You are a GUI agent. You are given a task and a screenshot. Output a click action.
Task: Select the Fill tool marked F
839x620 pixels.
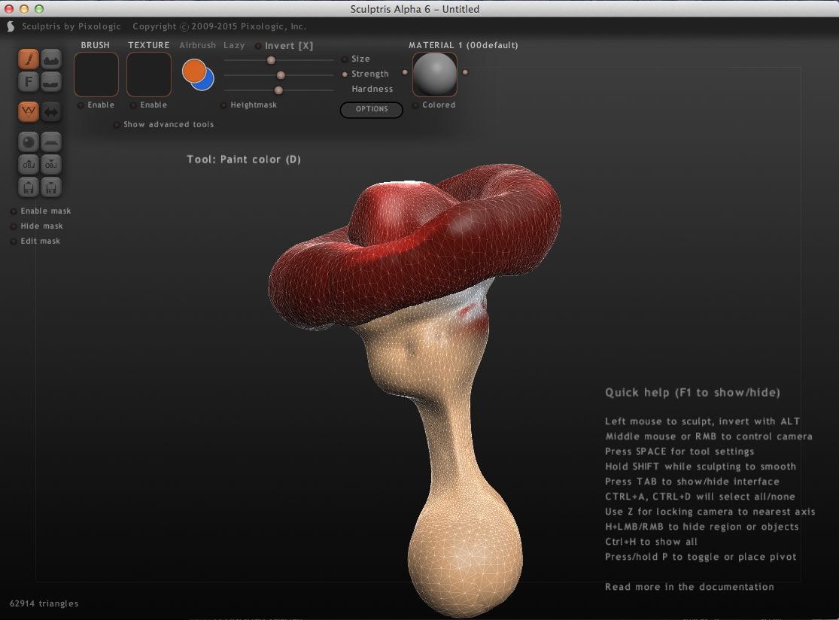point(29,82)
